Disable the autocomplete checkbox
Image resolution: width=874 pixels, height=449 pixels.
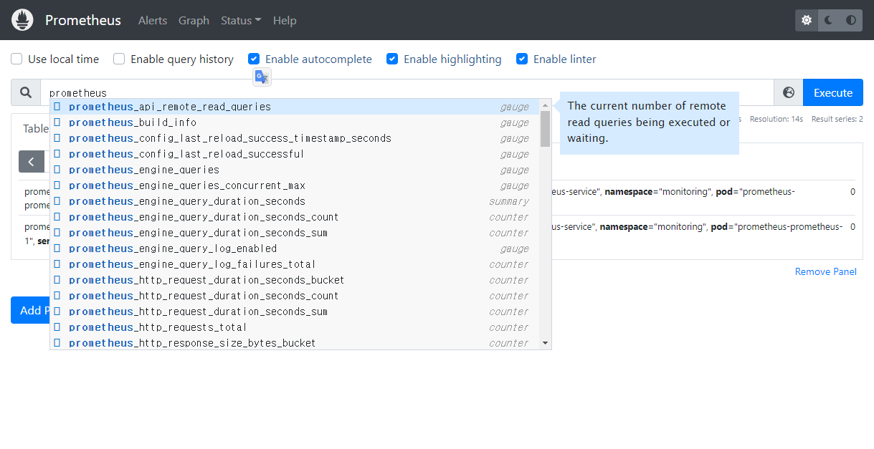pyautogui.click(x=254, y=59)
